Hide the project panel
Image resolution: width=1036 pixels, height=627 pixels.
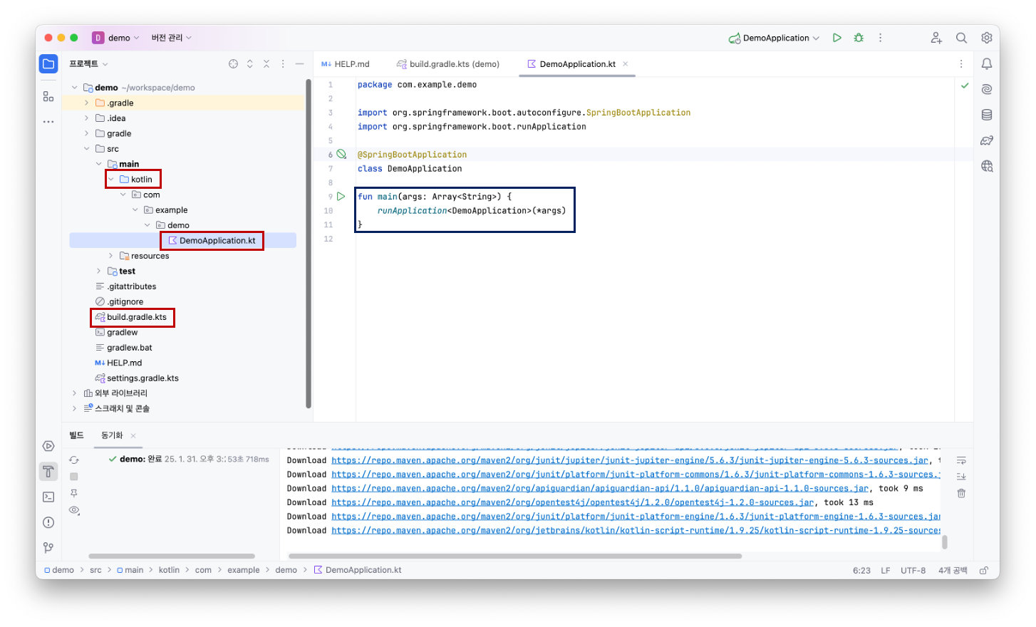pos(299,64)
